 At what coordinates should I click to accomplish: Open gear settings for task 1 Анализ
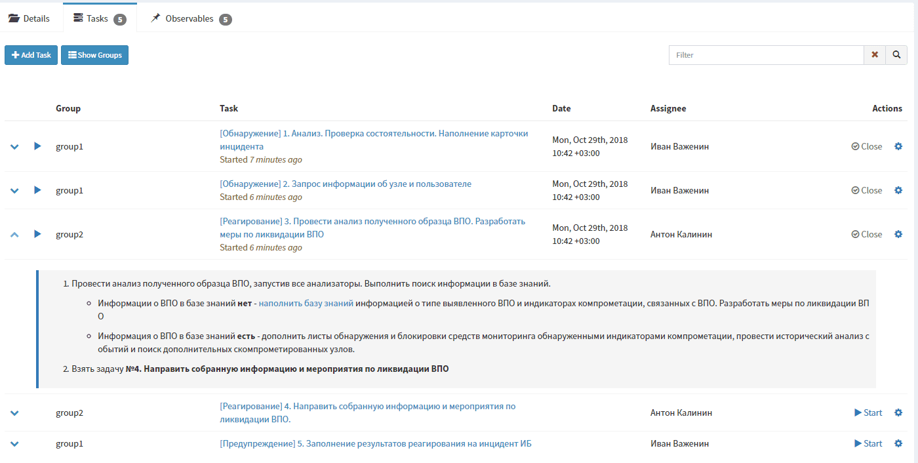(x=898, y=146)
